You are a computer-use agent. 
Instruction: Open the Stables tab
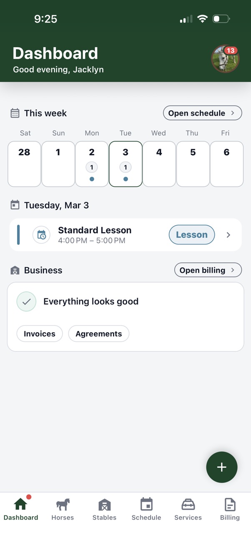pos(104,510)
